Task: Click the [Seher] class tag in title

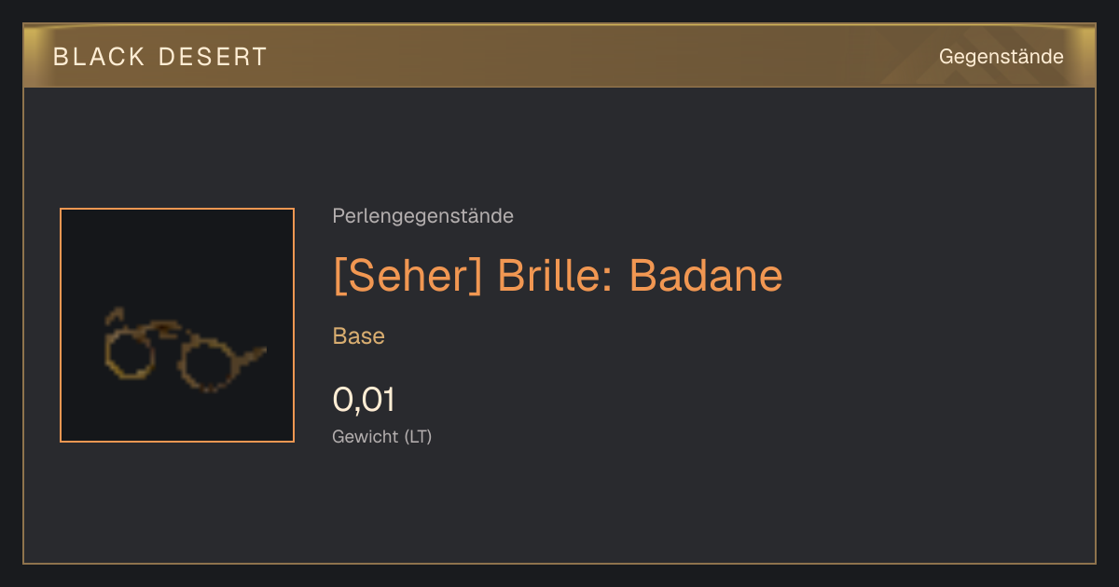Action: [408, 276]
